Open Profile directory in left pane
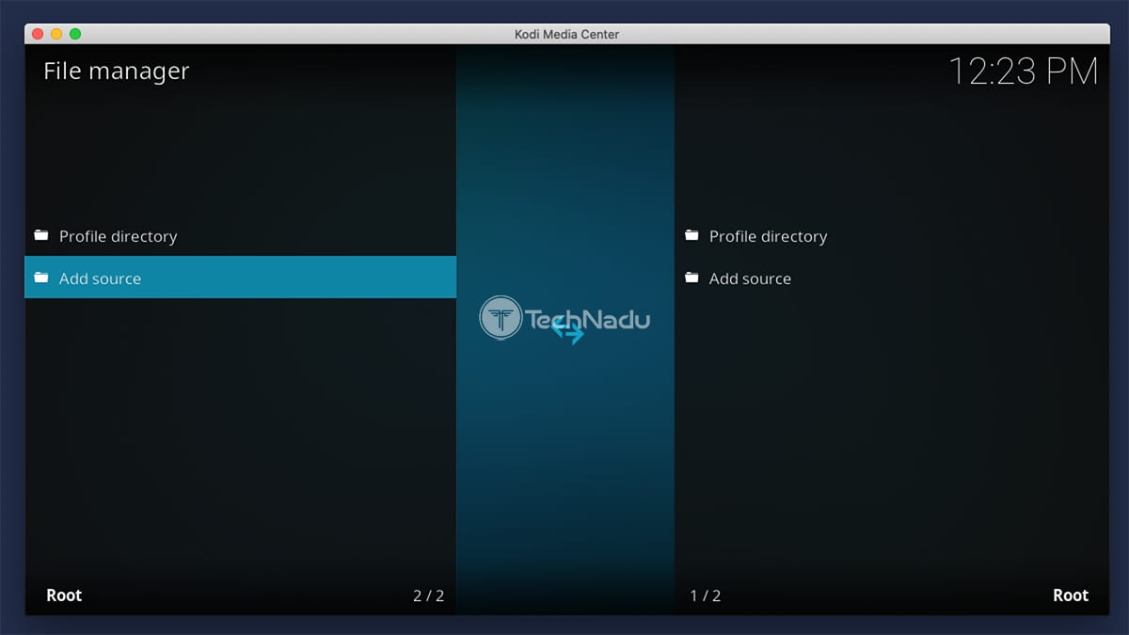 240,235
